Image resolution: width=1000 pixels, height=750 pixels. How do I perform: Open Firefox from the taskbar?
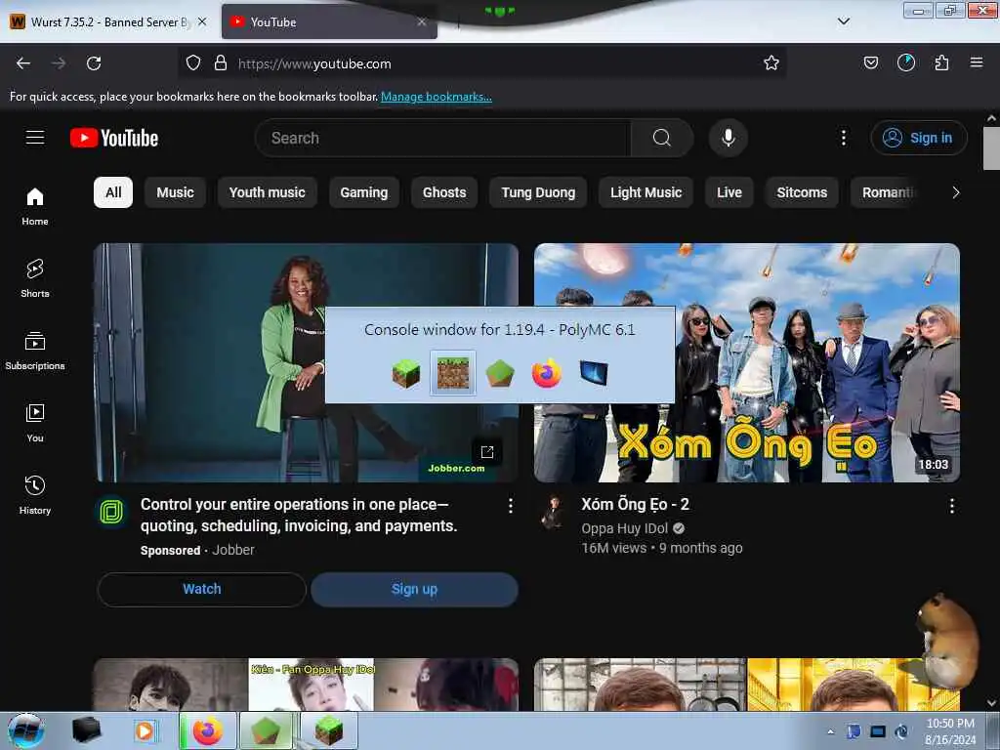coord(207,730)
